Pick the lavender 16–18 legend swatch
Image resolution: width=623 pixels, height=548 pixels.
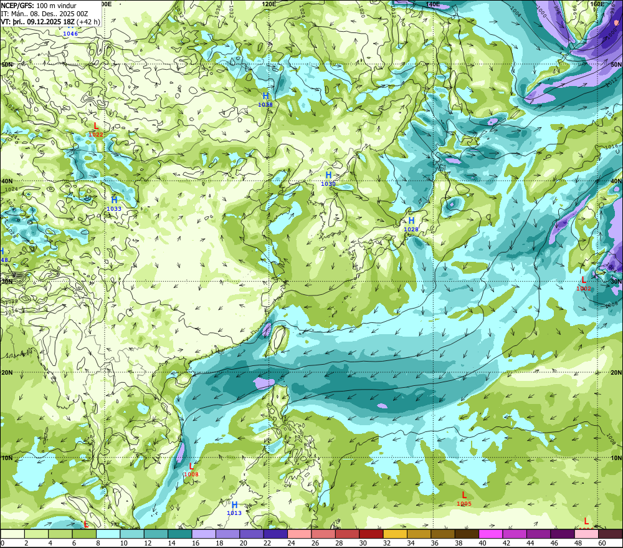pos(204,534)
